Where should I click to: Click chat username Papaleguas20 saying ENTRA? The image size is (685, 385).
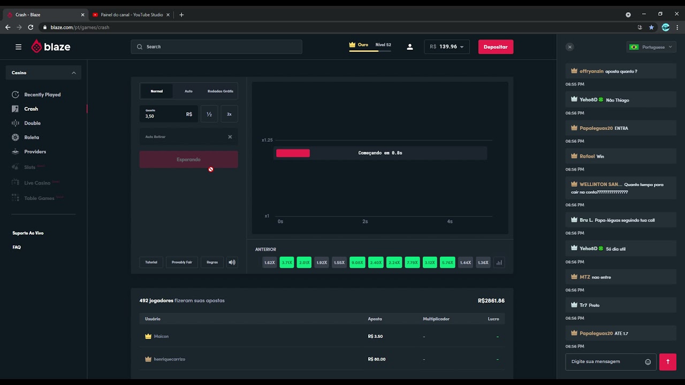coord(596,128)
